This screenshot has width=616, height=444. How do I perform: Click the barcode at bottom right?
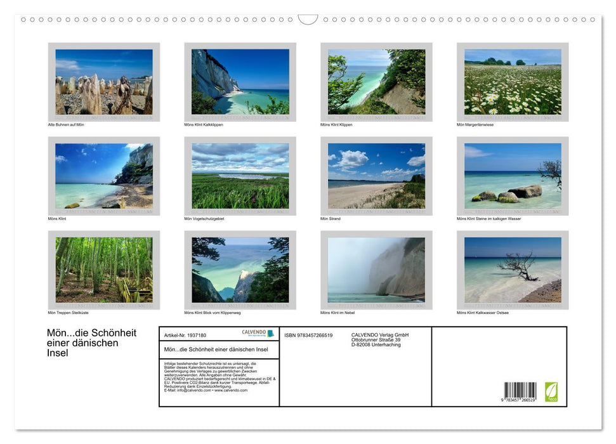click(x=520, y=392)
